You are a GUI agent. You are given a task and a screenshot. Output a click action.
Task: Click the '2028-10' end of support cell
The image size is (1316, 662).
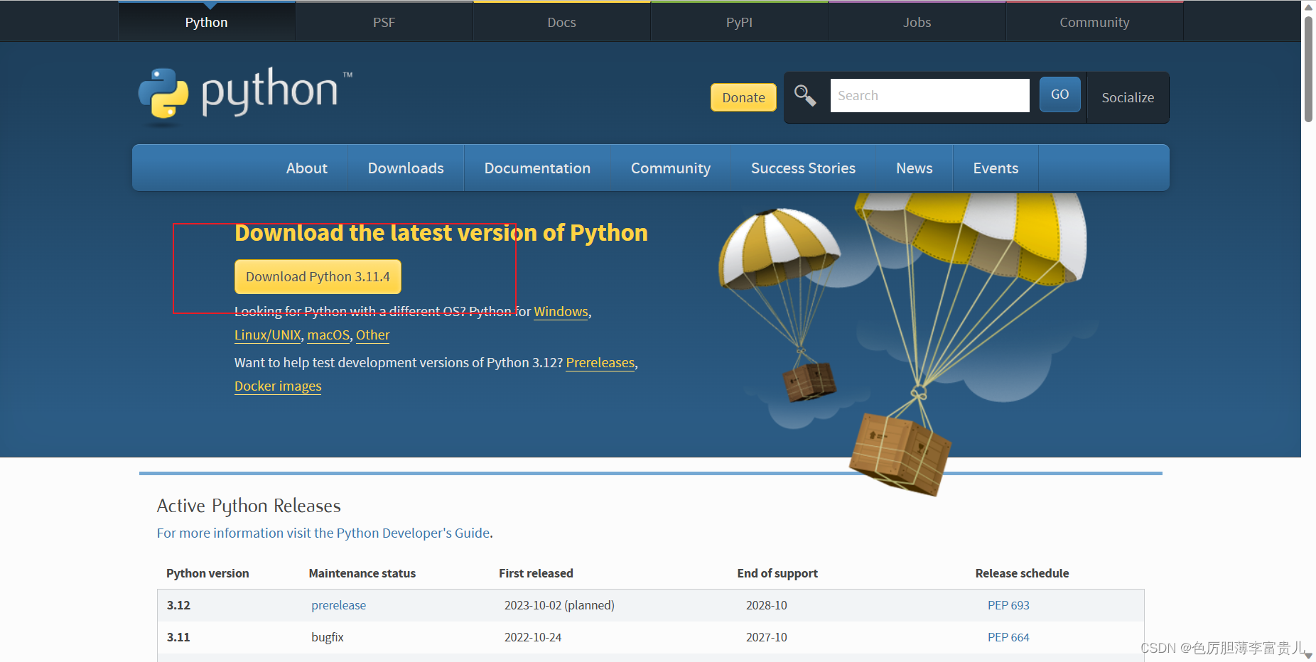(766, 605)
